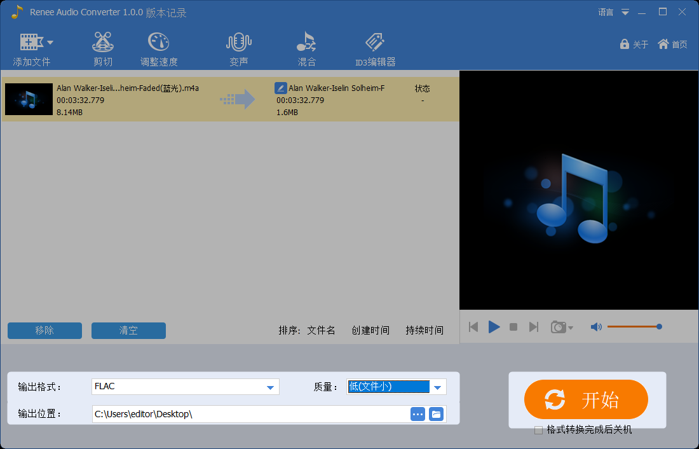Stop playback
This screenshot has height=449, width=699.
pyautogui.click(x=513, y=327)
